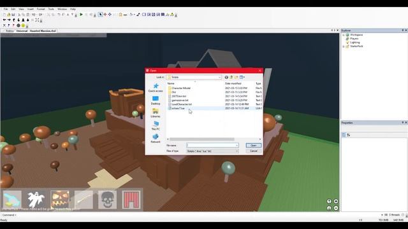Open the View menu dropdown in dialog

pos(242,77)
